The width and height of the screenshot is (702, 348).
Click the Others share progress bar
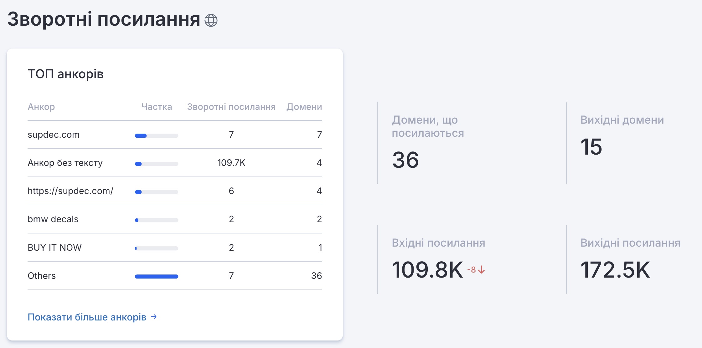tap(157, 276)
